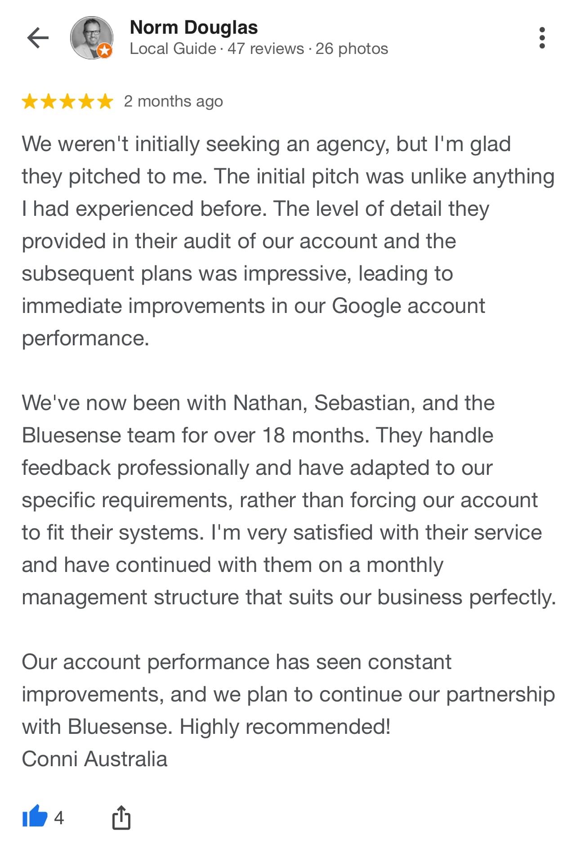The width and height of the screenshot is (580, 844).
Task: Click the "2 months ago" timestamp
Action: [x=174, y=102]
